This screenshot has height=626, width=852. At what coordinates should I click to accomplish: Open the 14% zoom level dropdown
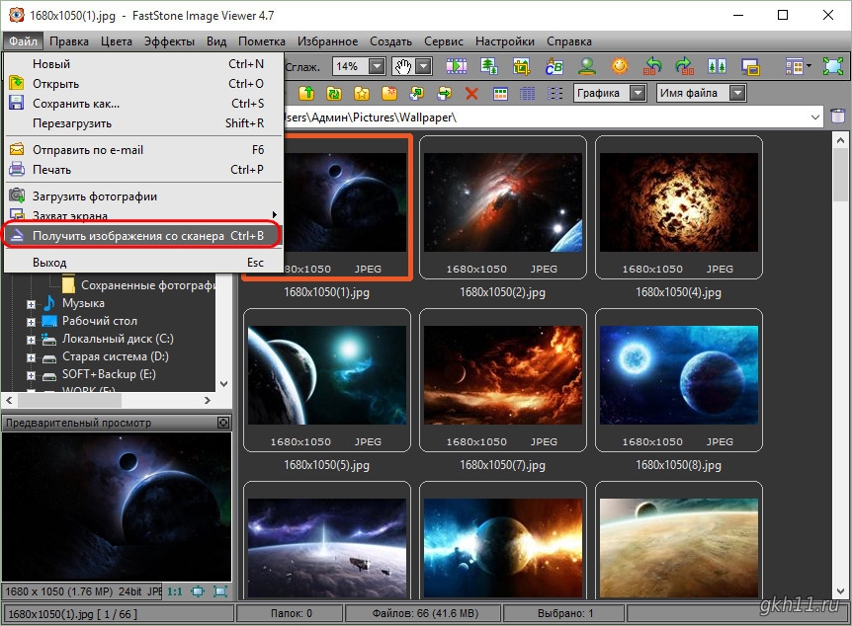tap(377, 66)
